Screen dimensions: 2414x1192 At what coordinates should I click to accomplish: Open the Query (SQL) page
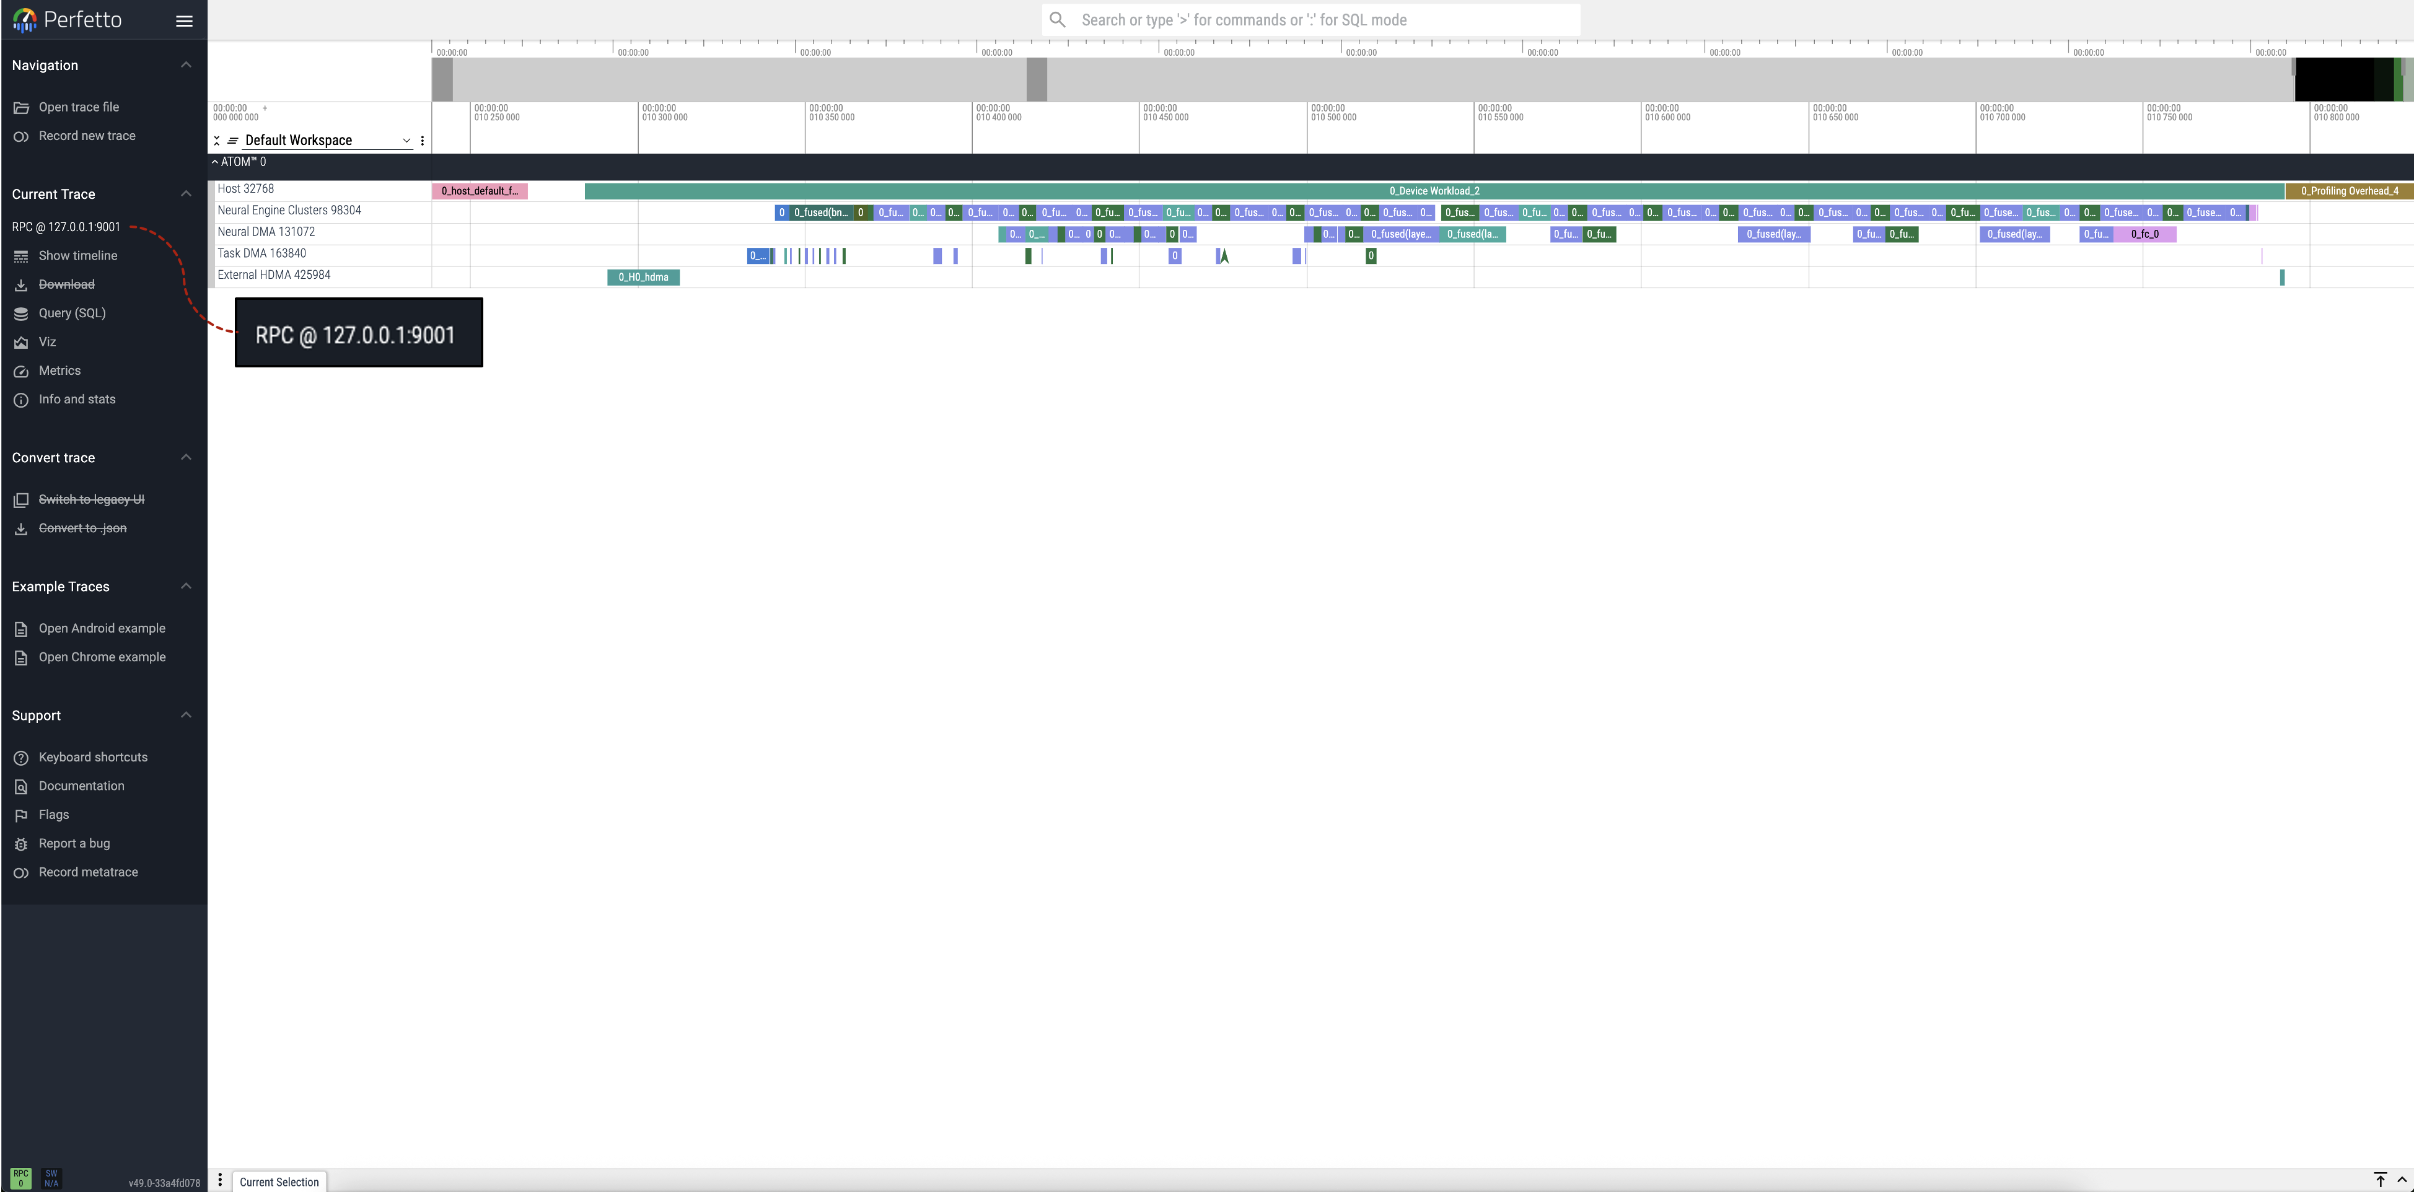point(71,313)
